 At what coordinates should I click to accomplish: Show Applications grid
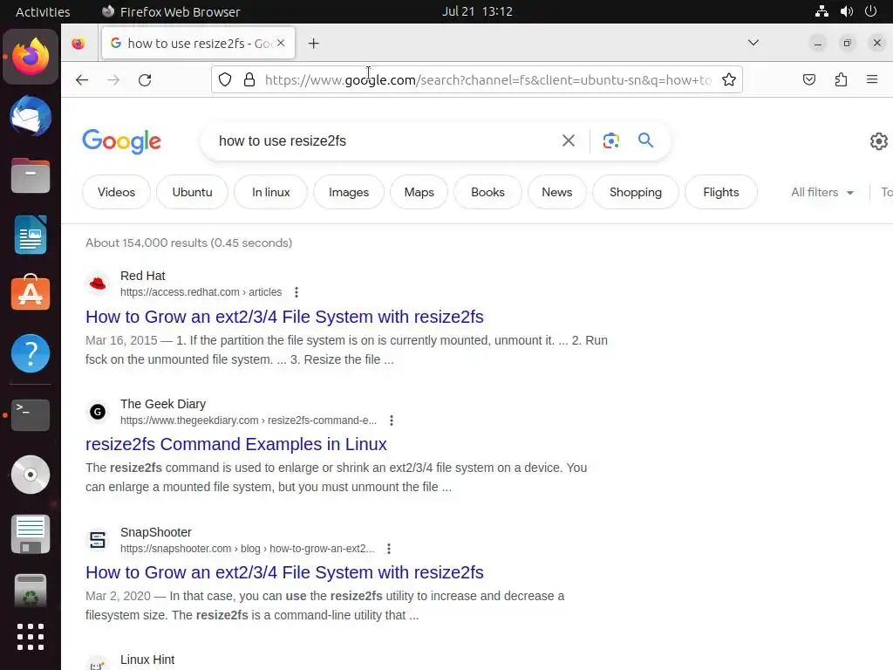coord(31,637)
